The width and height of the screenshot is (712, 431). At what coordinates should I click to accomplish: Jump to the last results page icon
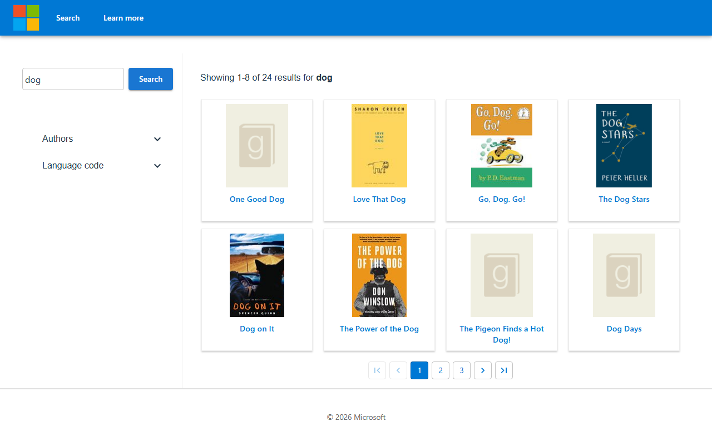click(504, 370)
